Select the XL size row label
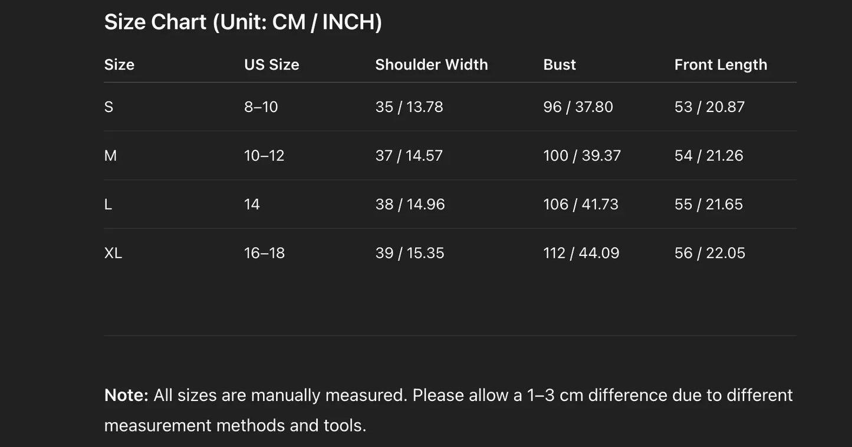852x447 pixels. click(113, 253)
